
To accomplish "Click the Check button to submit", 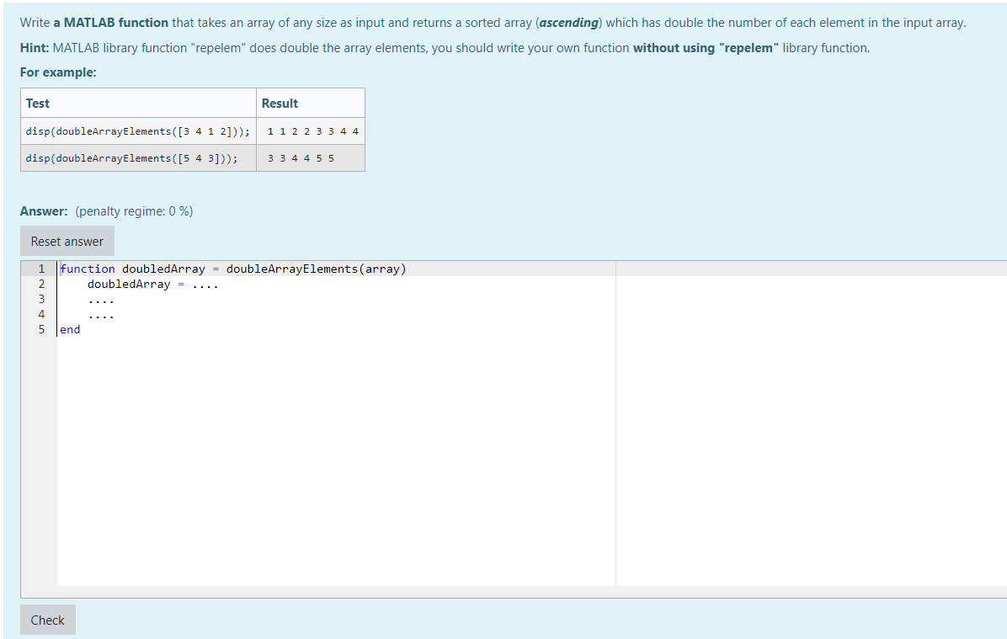I will pyautogui.click(x=47, y=620).
